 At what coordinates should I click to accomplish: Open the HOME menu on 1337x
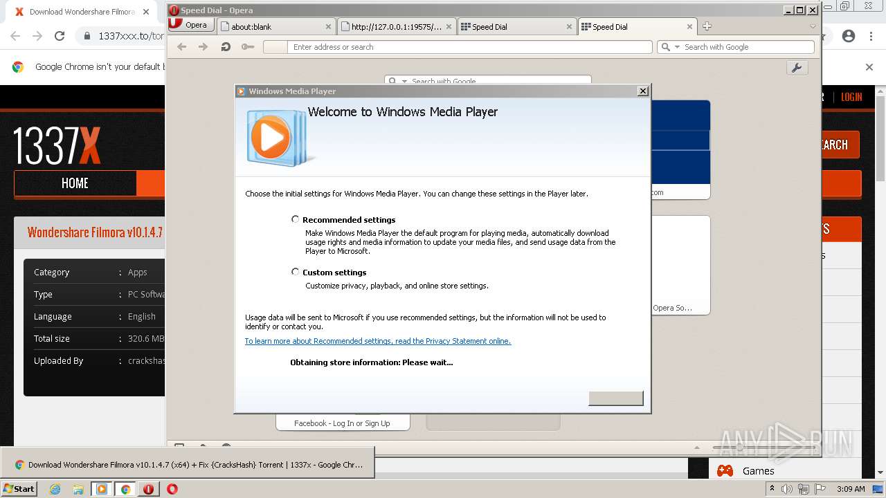click(x=75, y=183)
